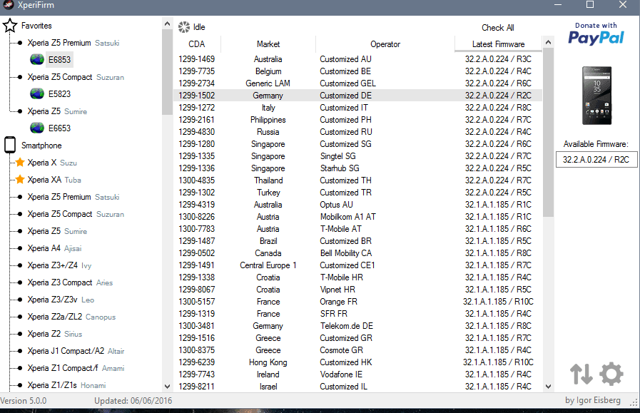This screenshot has width=640, height=413.
Task: Select Xperia A4 Ajisai in tree
Action: [x=54, y=248]
